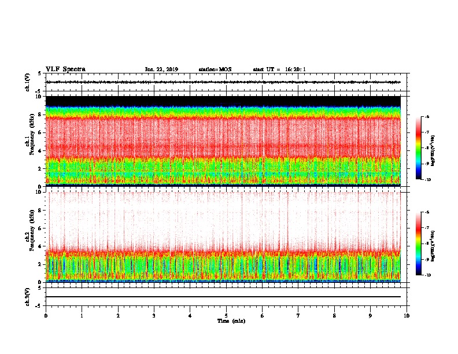Click the '4' kHz tick of ch.1 spectrogram

point(40,151)
